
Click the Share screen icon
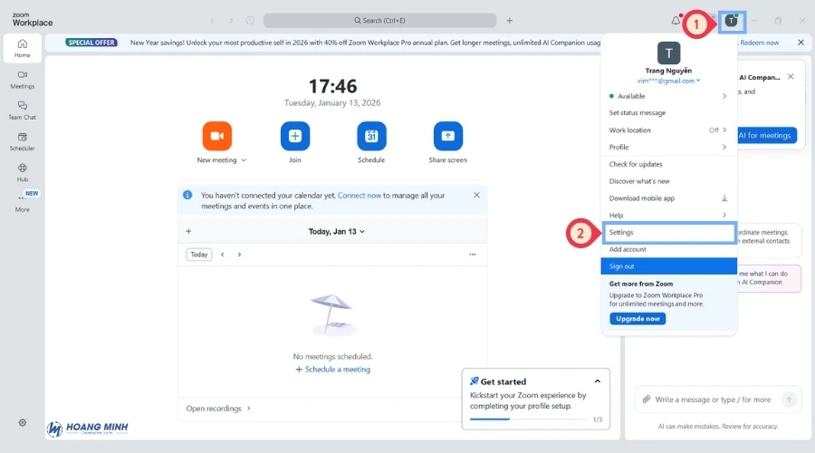tap(447, 136)
